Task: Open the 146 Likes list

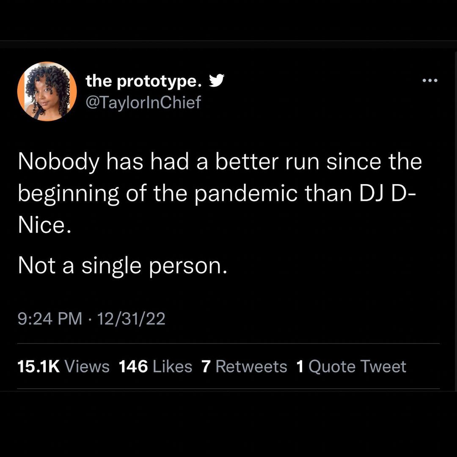Action: pos(156,366)
